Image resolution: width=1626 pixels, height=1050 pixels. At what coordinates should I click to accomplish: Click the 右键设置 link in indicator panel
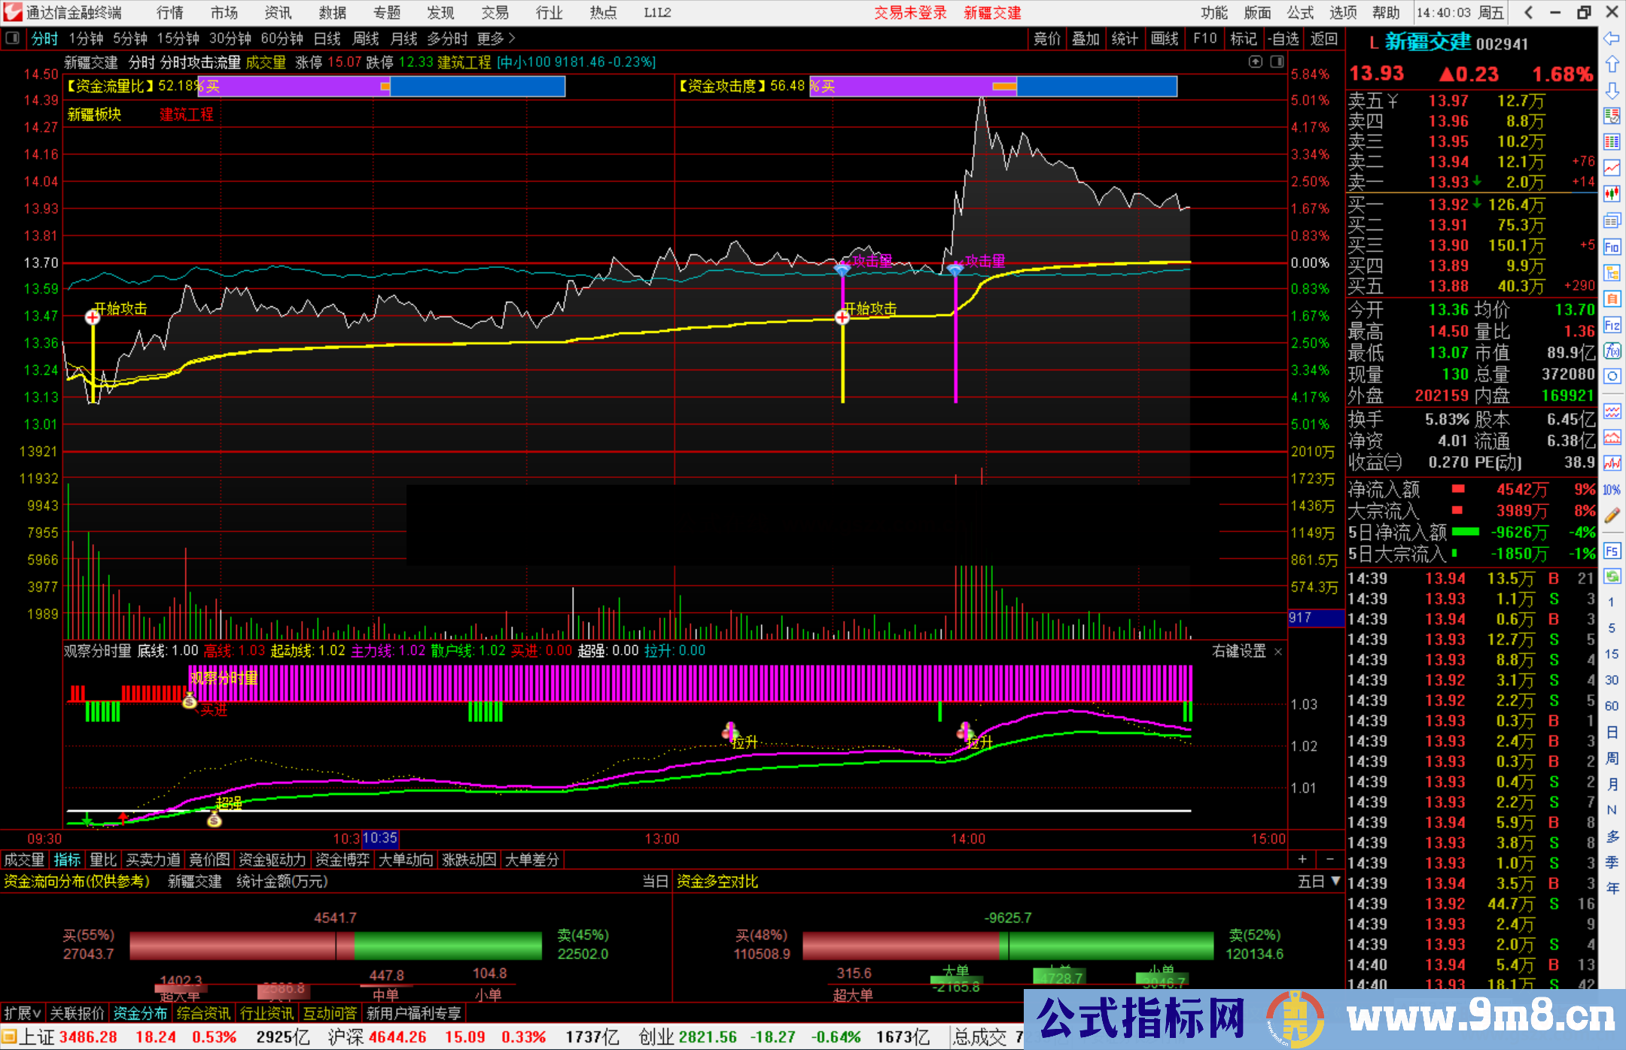1239,651
